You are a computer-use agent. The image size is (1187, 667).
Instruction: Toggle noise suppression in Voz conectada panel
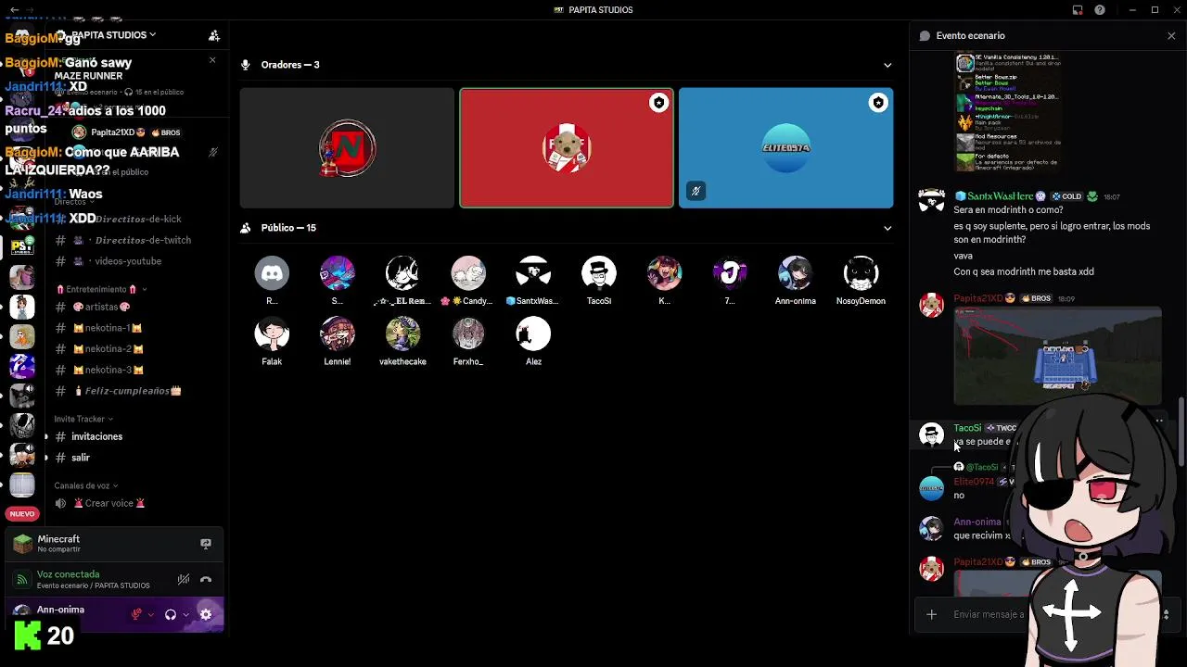[184, 580]
